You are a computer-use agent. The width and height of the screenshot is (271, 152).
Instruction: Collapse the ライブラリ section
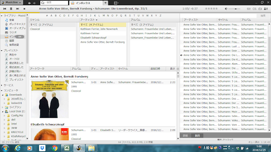2,16
